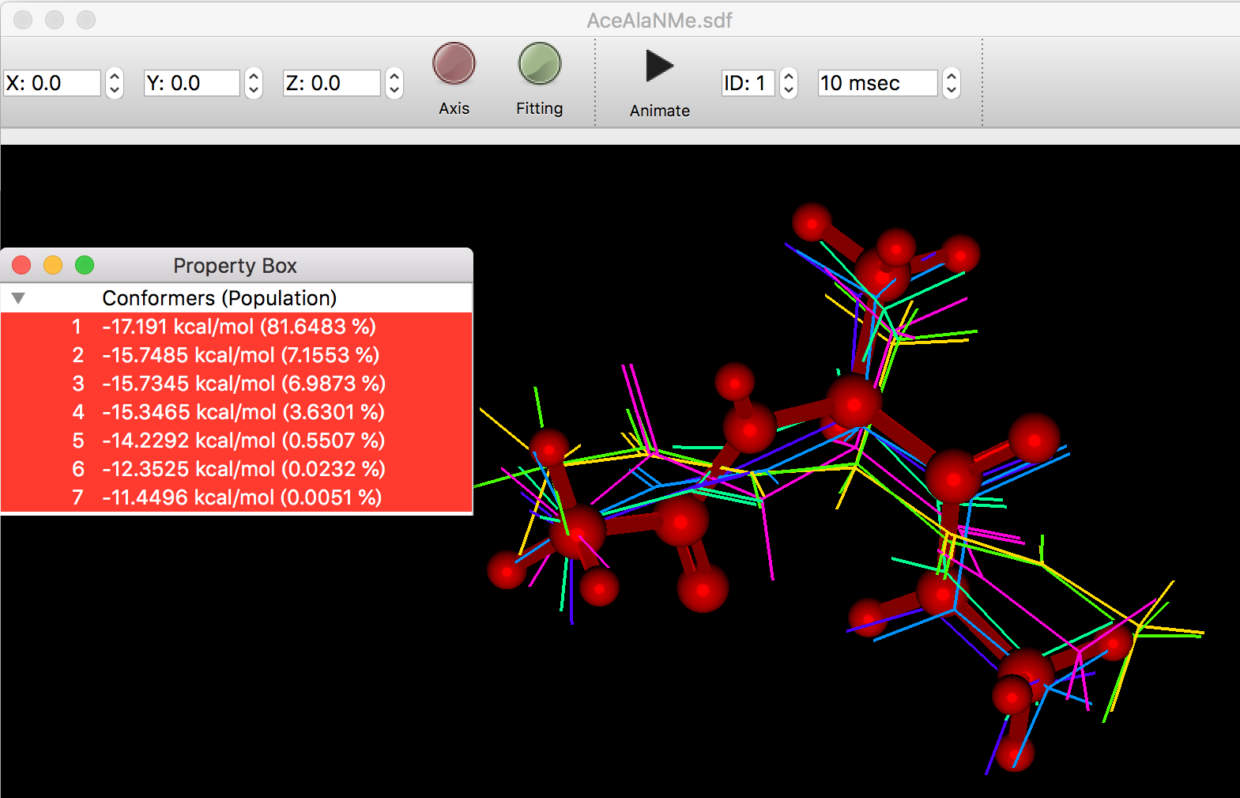Select conformer 2 with 7.1553 % population
1240x798 pixels.
coord(237,355)
